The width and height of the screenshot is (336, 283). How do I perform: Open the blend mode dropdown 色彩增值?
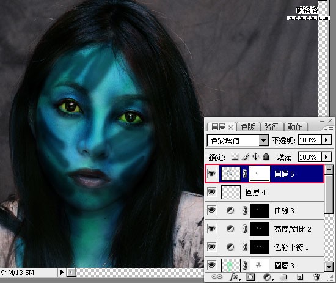coord(238,141)
